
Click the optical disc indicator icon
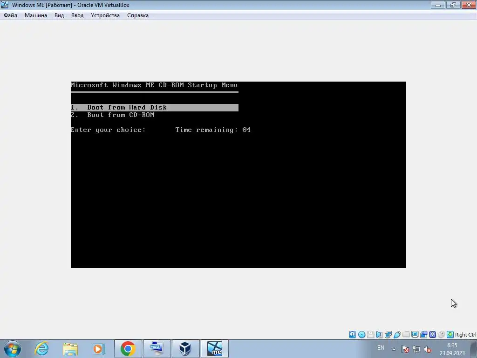pos(361,335)
